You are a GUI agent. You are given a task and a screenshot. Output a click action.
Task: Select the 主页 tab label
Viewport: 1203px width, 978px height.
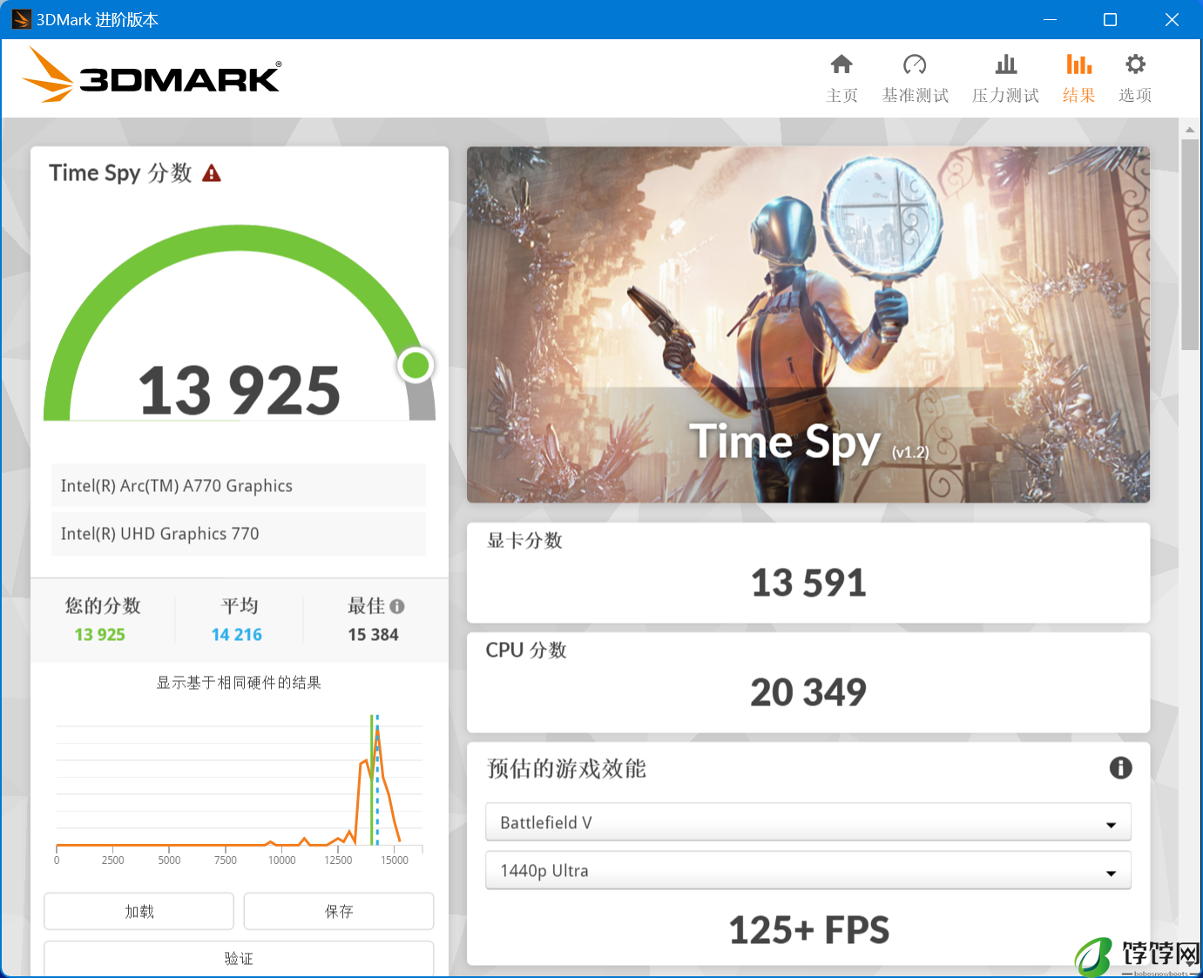tap(842, 95)
